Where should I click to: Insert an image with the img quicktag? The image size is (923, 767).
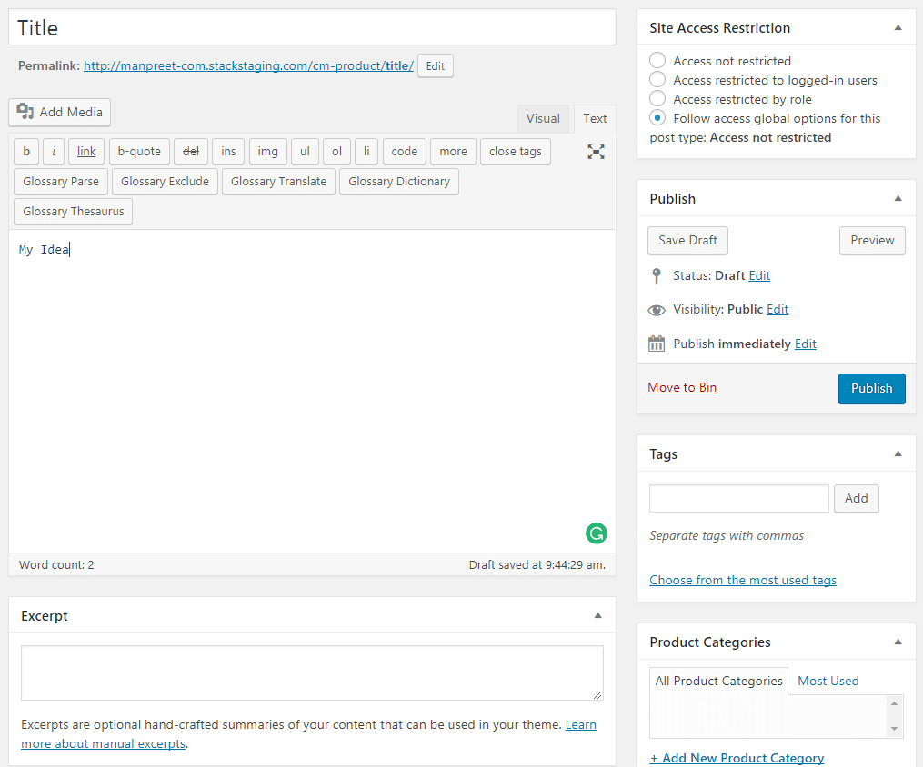click(267, 152)
